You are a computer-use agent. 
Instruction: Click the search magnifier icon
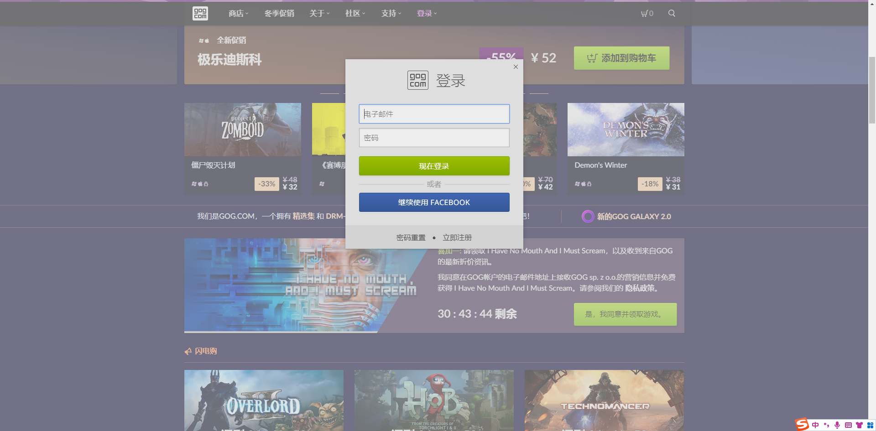[671, 13]
